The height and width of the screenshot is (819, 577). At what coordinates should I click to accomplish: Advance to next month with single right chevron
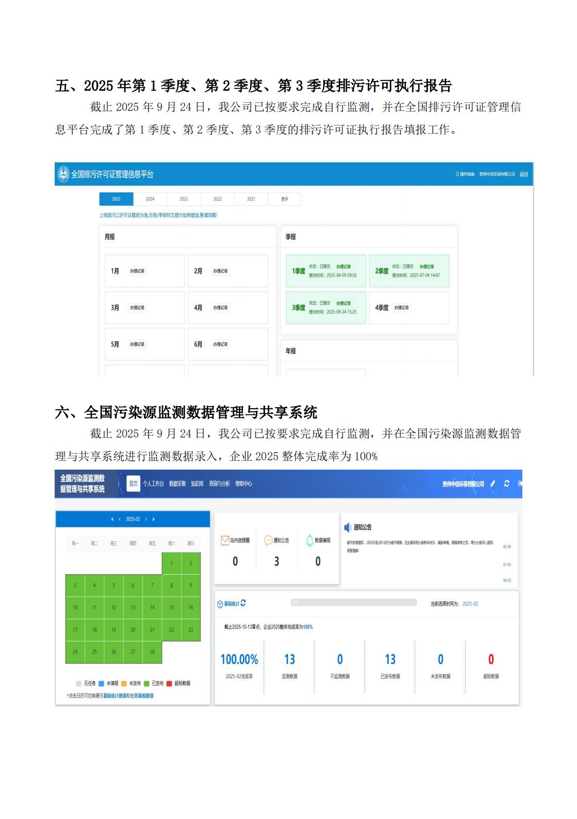[146, 519]
